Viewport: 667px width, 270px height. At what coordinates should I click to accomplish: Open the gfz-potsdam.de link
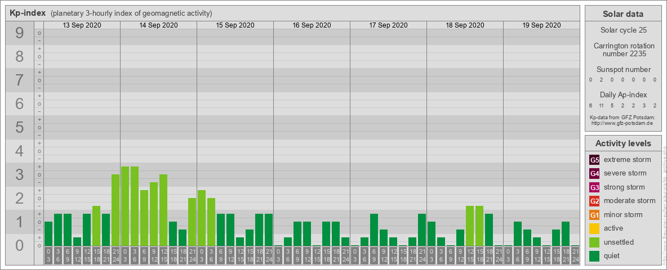pos(622,123)
